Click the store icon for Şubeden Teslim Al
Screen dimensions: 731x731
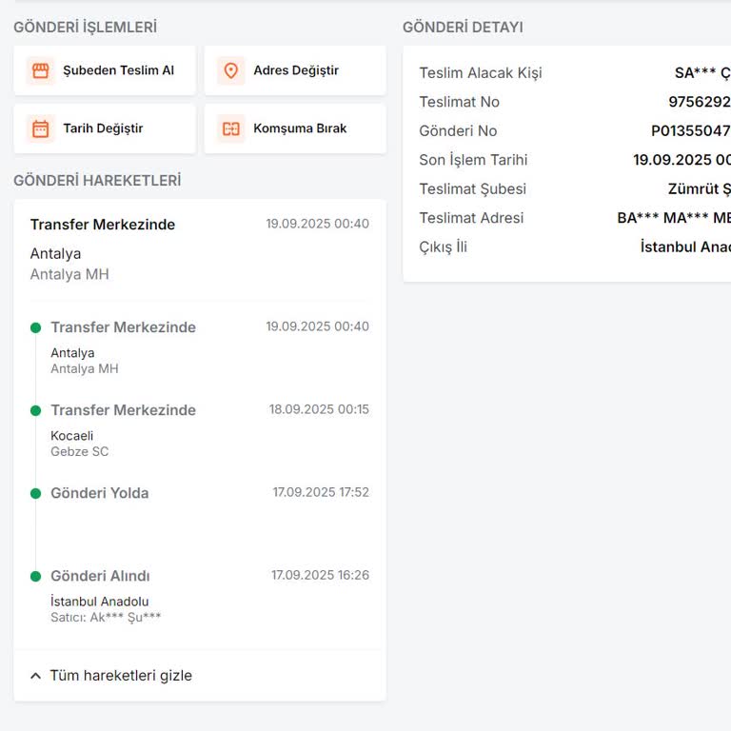pos(40,70)
